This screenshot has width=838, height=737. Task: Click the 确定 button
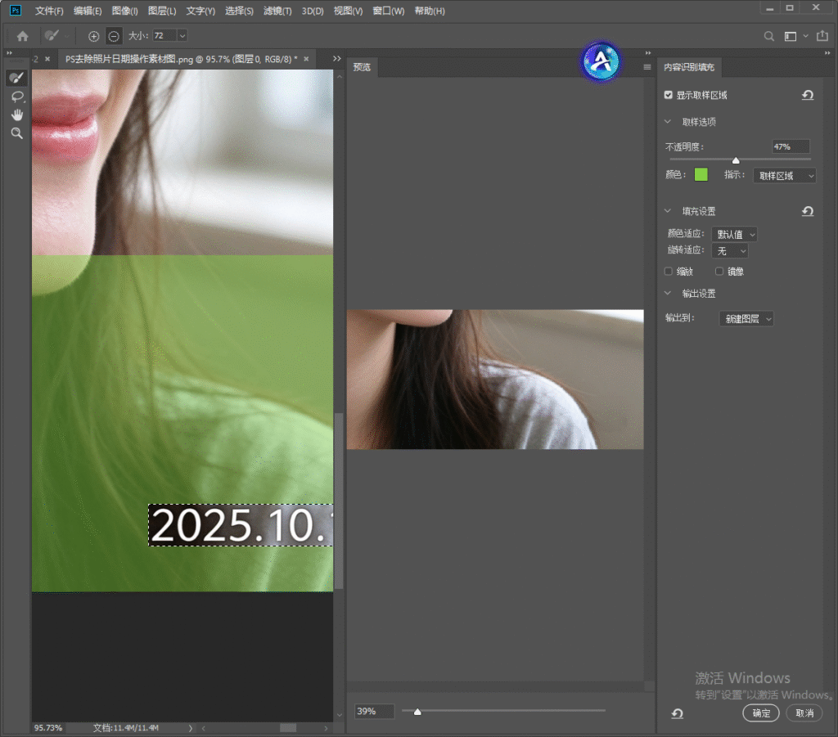(761, 713)
